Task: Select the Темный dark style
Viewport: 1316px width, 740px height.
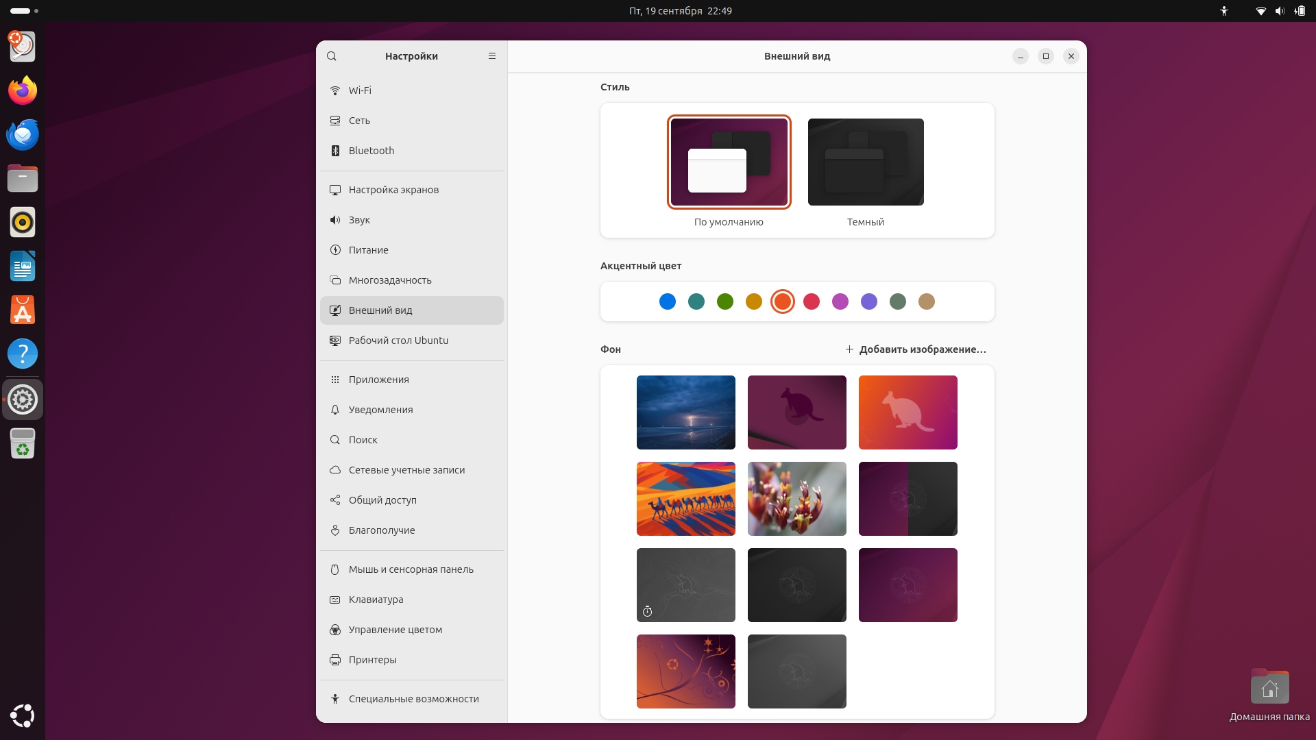Action: point(866,162)
